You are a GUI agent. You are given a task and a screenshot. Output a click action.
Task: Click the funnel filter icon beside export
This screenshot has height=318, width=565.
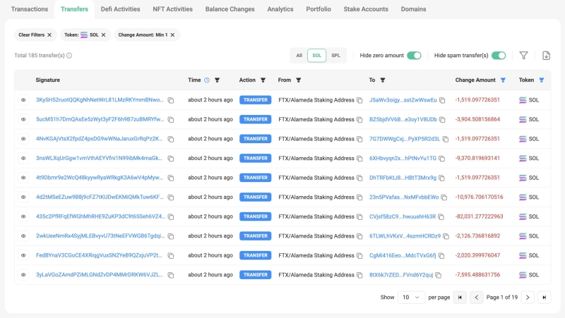coord(523,56)
